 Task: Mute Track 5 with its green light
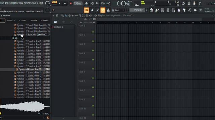(93, 69)
